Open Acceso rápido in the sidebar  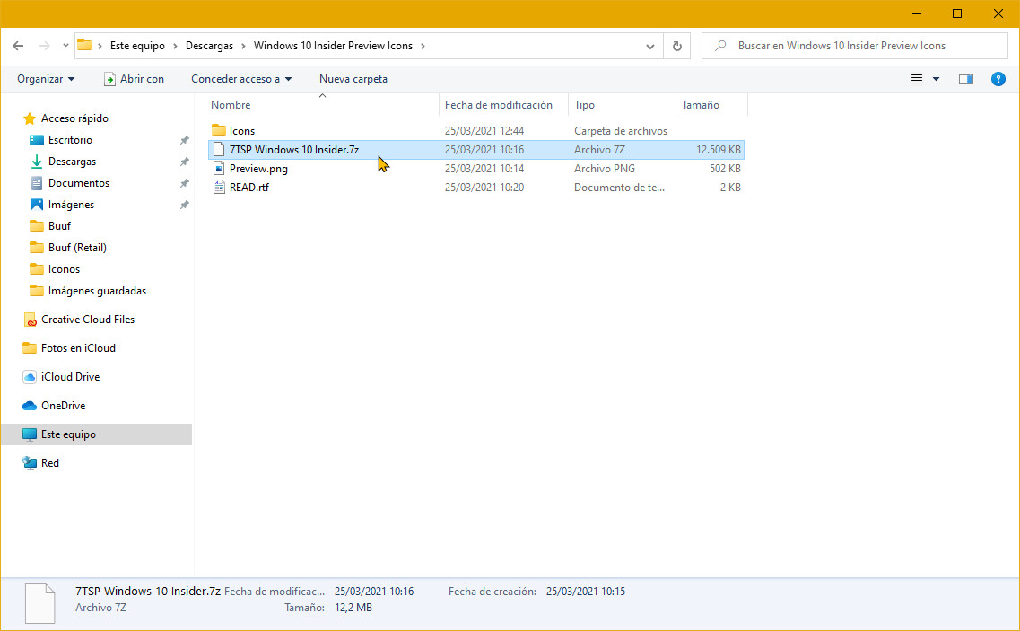[x=74, y=118]
